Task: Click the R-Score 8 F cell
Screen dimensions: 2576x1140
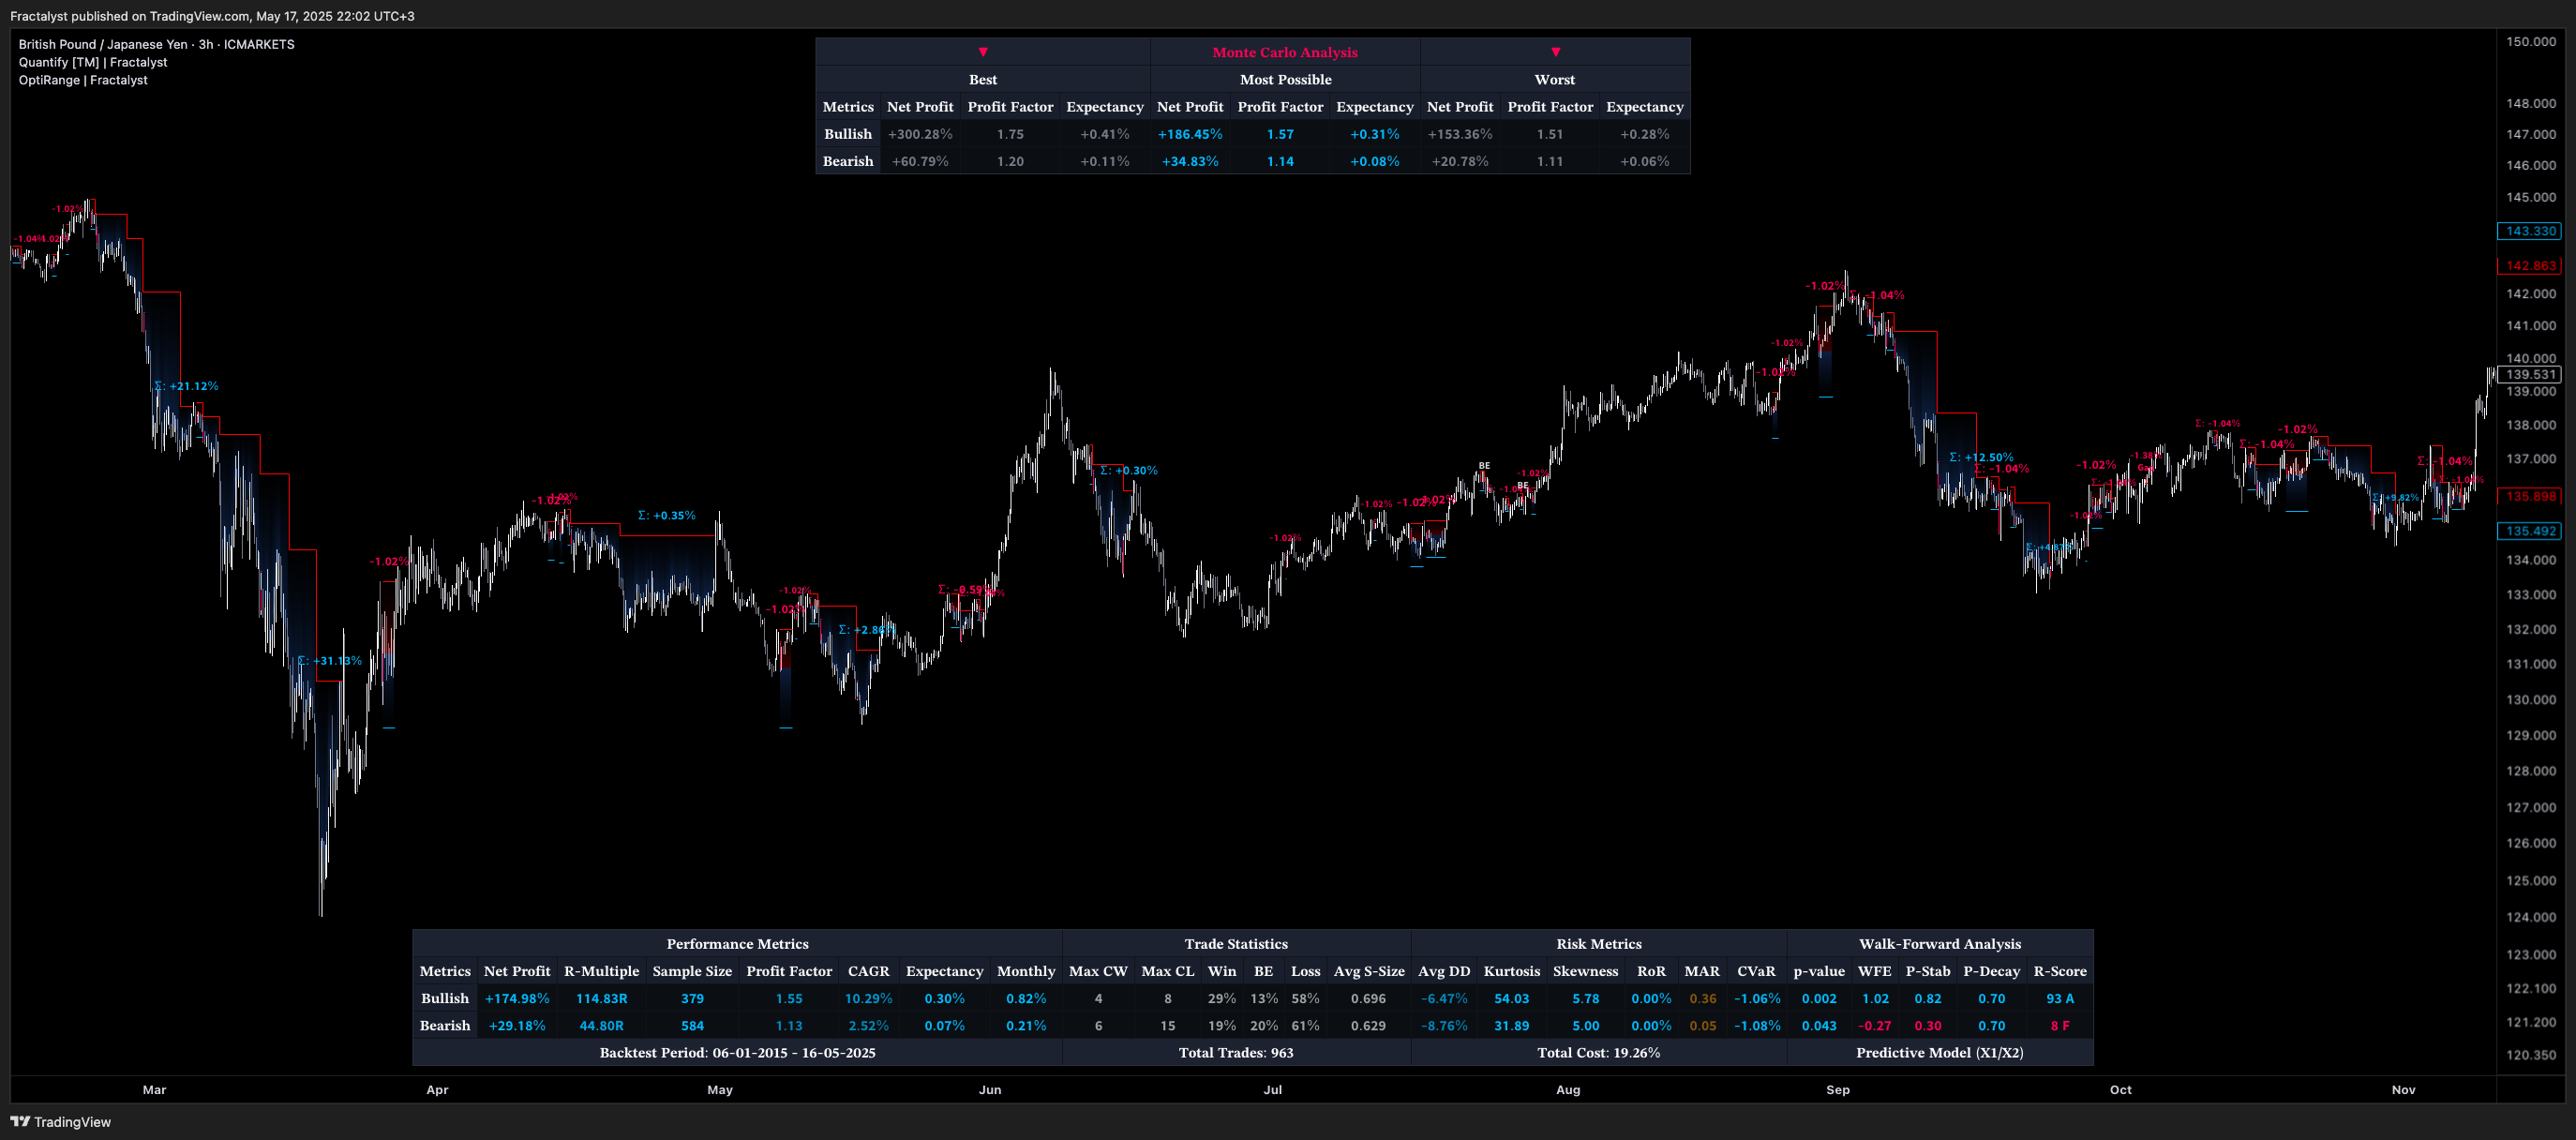Action: click(x=2060, y=1026)
